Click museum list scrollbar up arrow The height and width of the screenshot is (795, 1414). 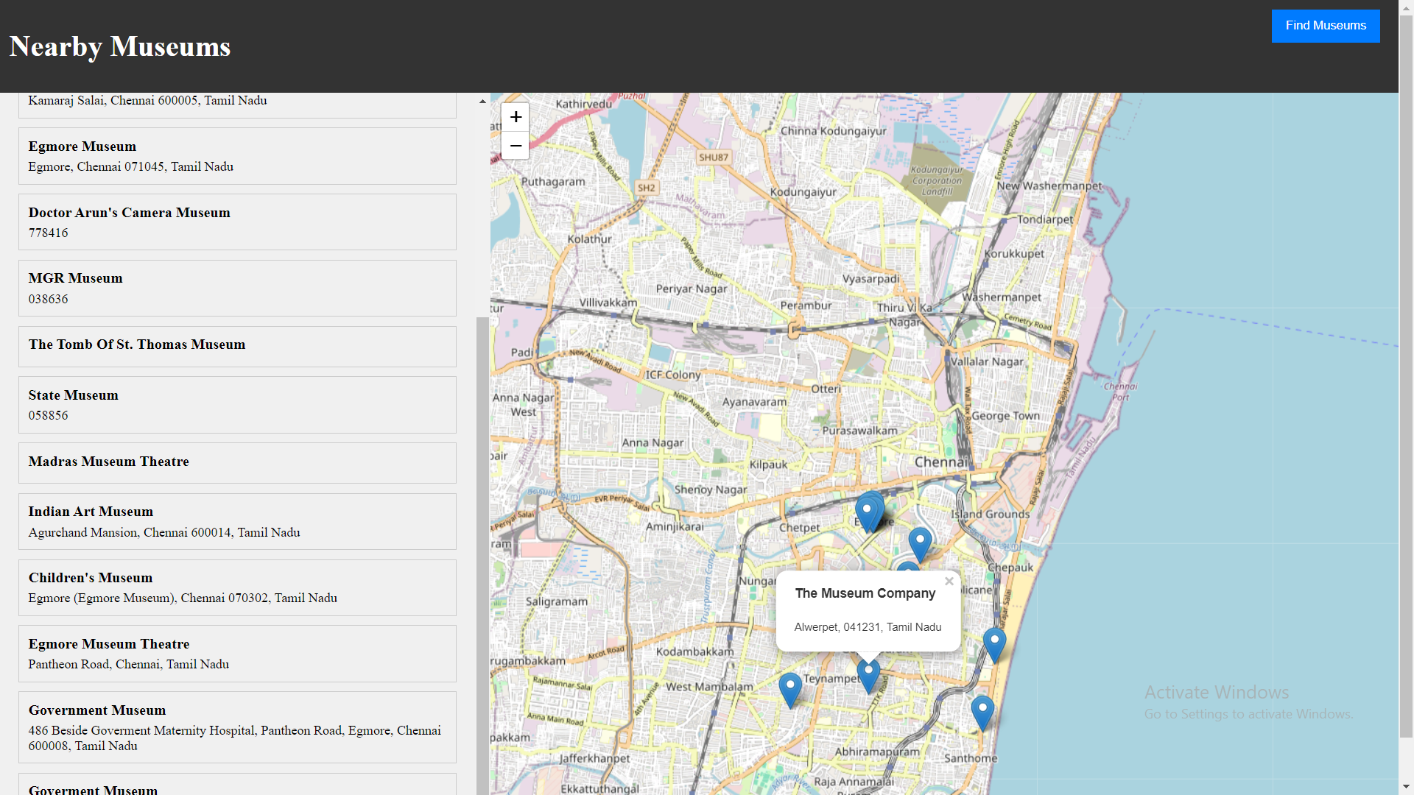coord(482,102)
